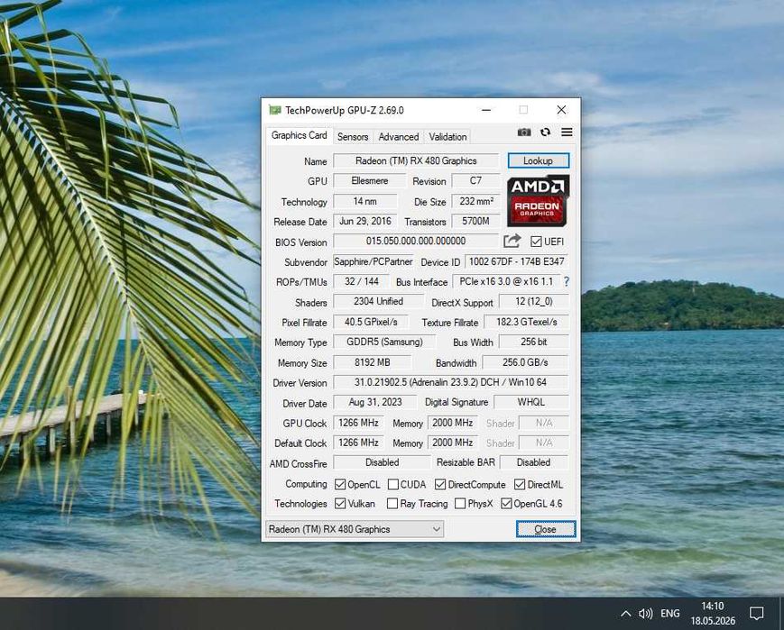Image resolution: width=784 pixels, height=630 pixels.
Task: Open the notification center icon
Action: 756,614
